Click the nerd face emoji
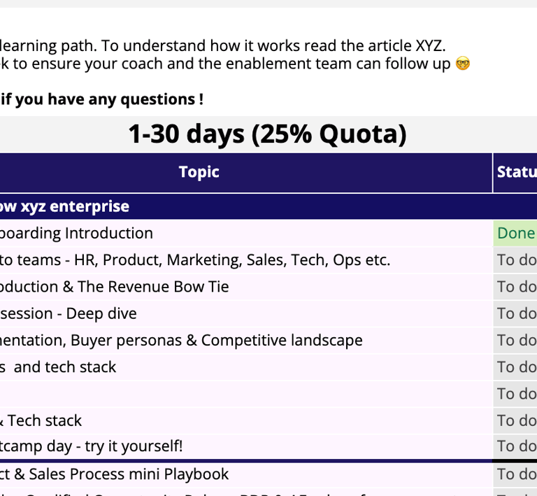 click(x=462, y=64)
